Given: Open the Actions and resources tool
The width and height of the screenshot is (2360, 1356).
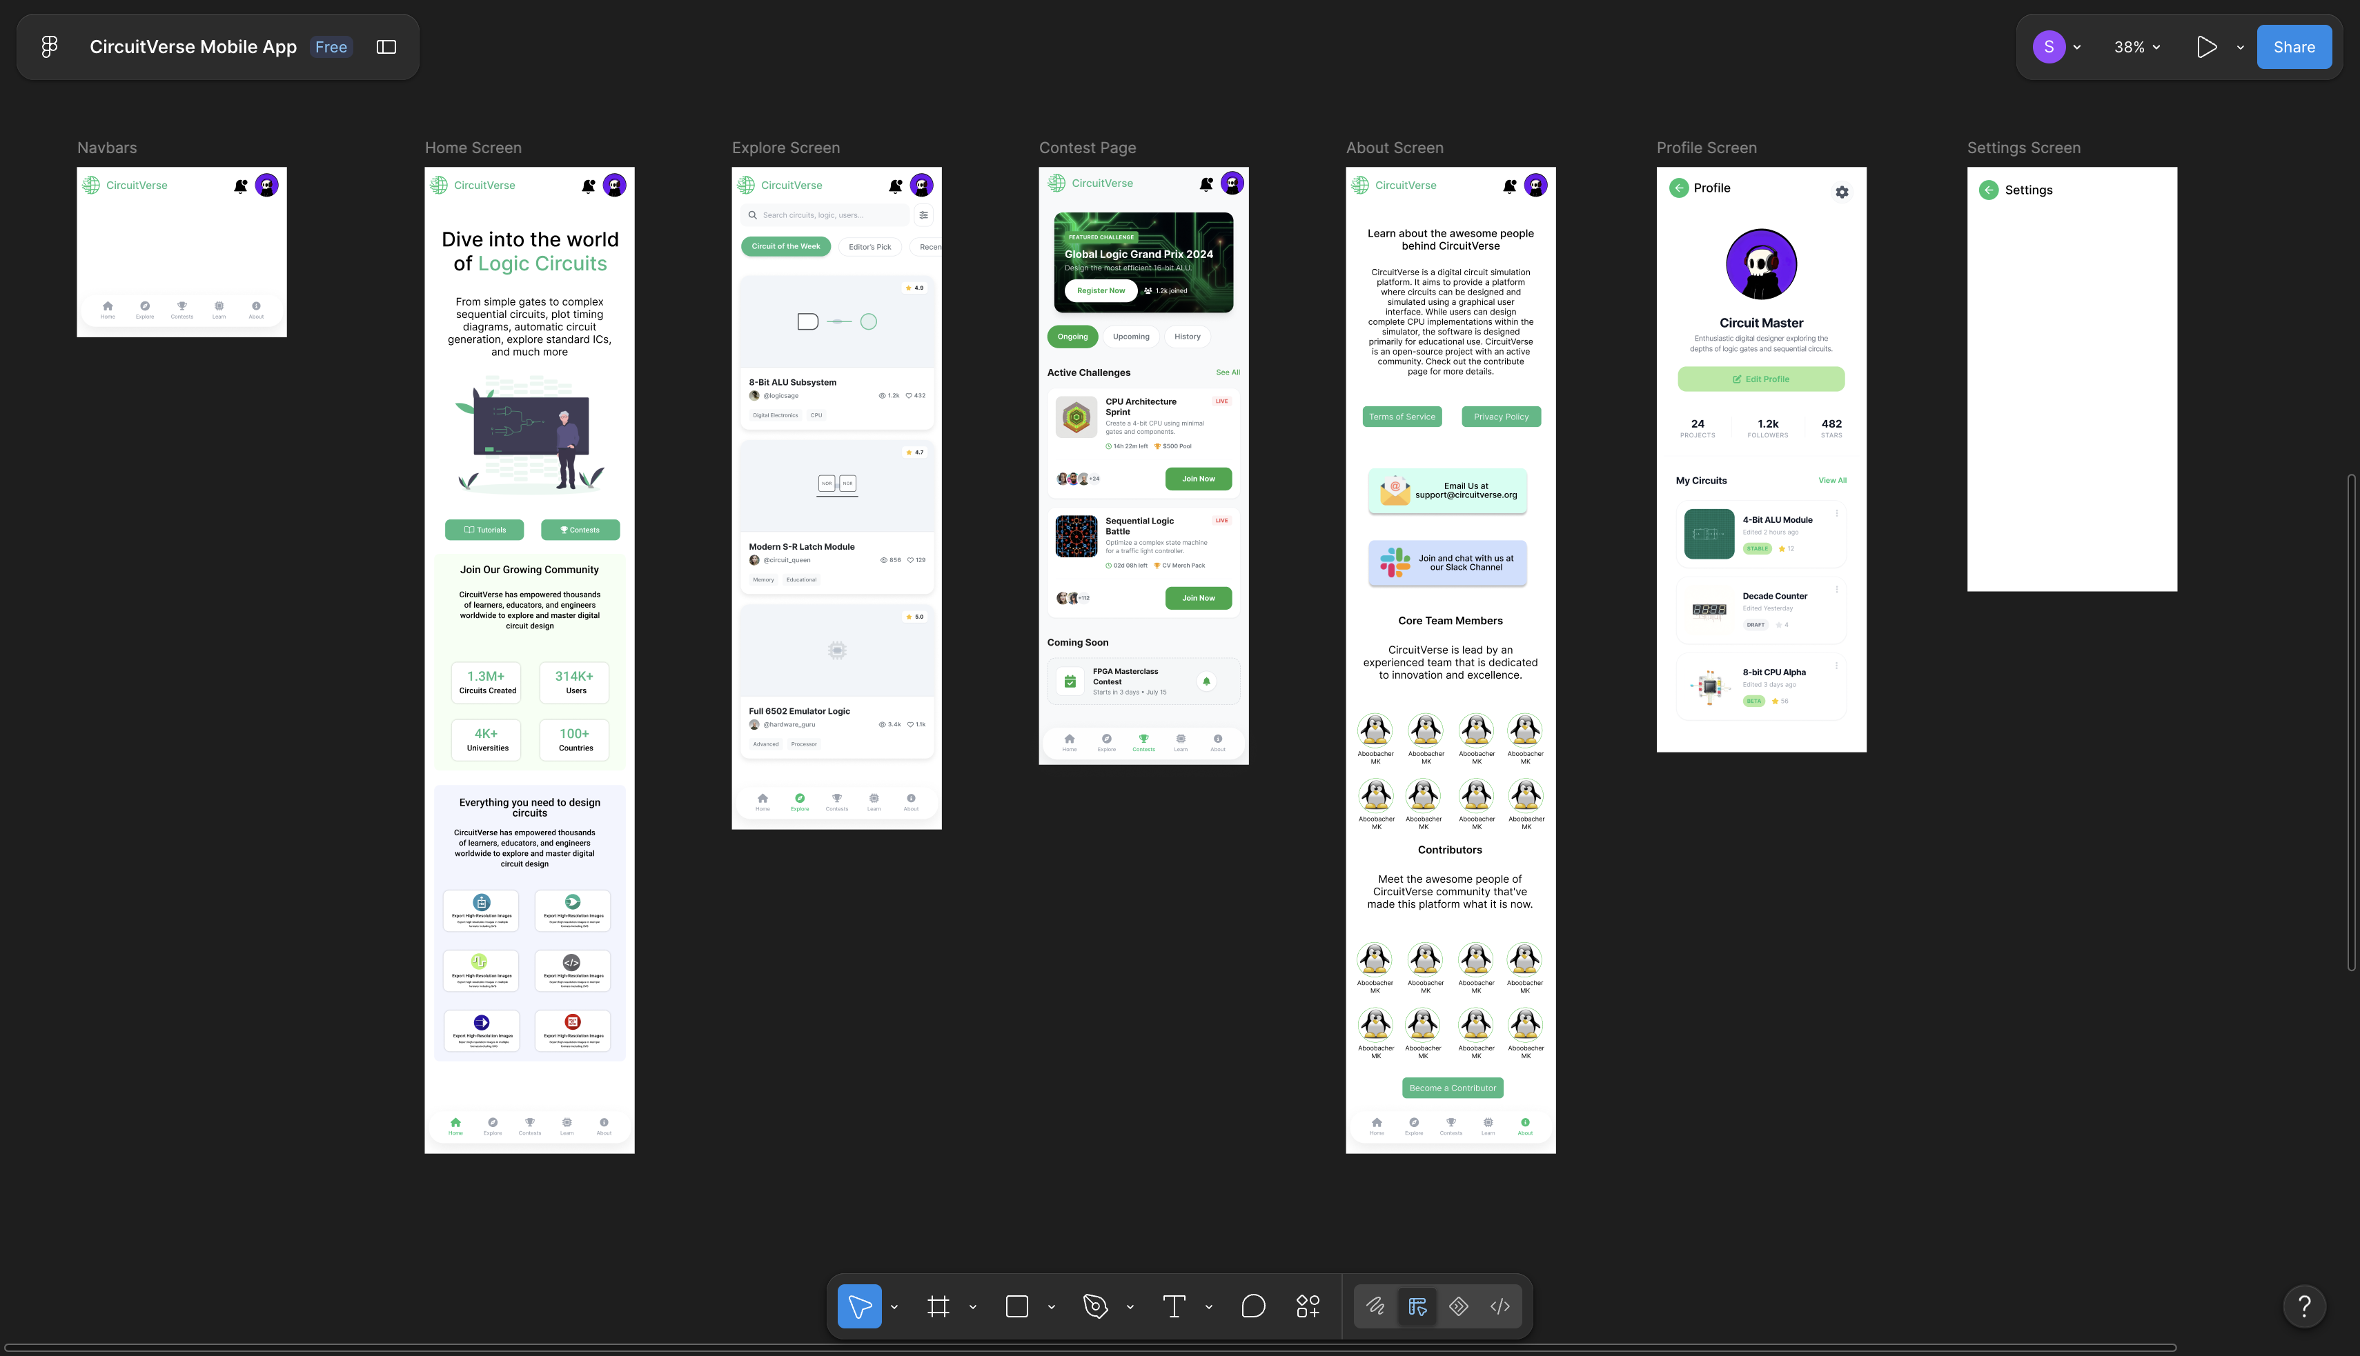Looking at the screenshot, I should (x=1307, y=1306).
